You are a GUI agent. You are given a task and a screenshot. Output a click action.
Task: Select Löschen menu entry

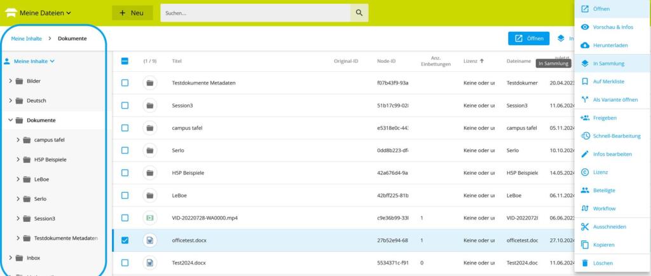point(612,263)
